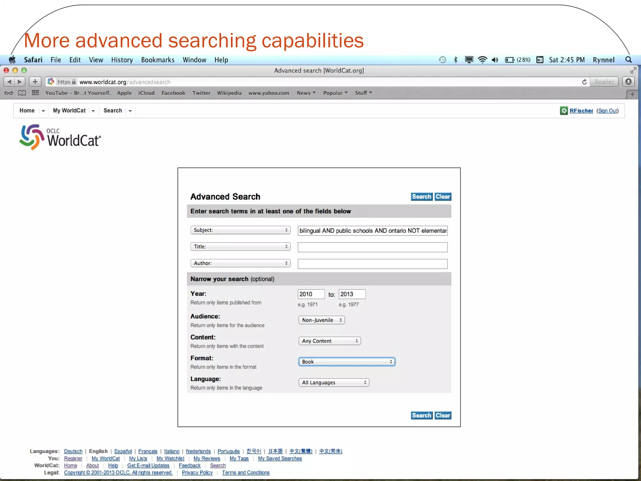Click the volume speaker icon
The height and width of the screenshot is (481, 641).
495,59
